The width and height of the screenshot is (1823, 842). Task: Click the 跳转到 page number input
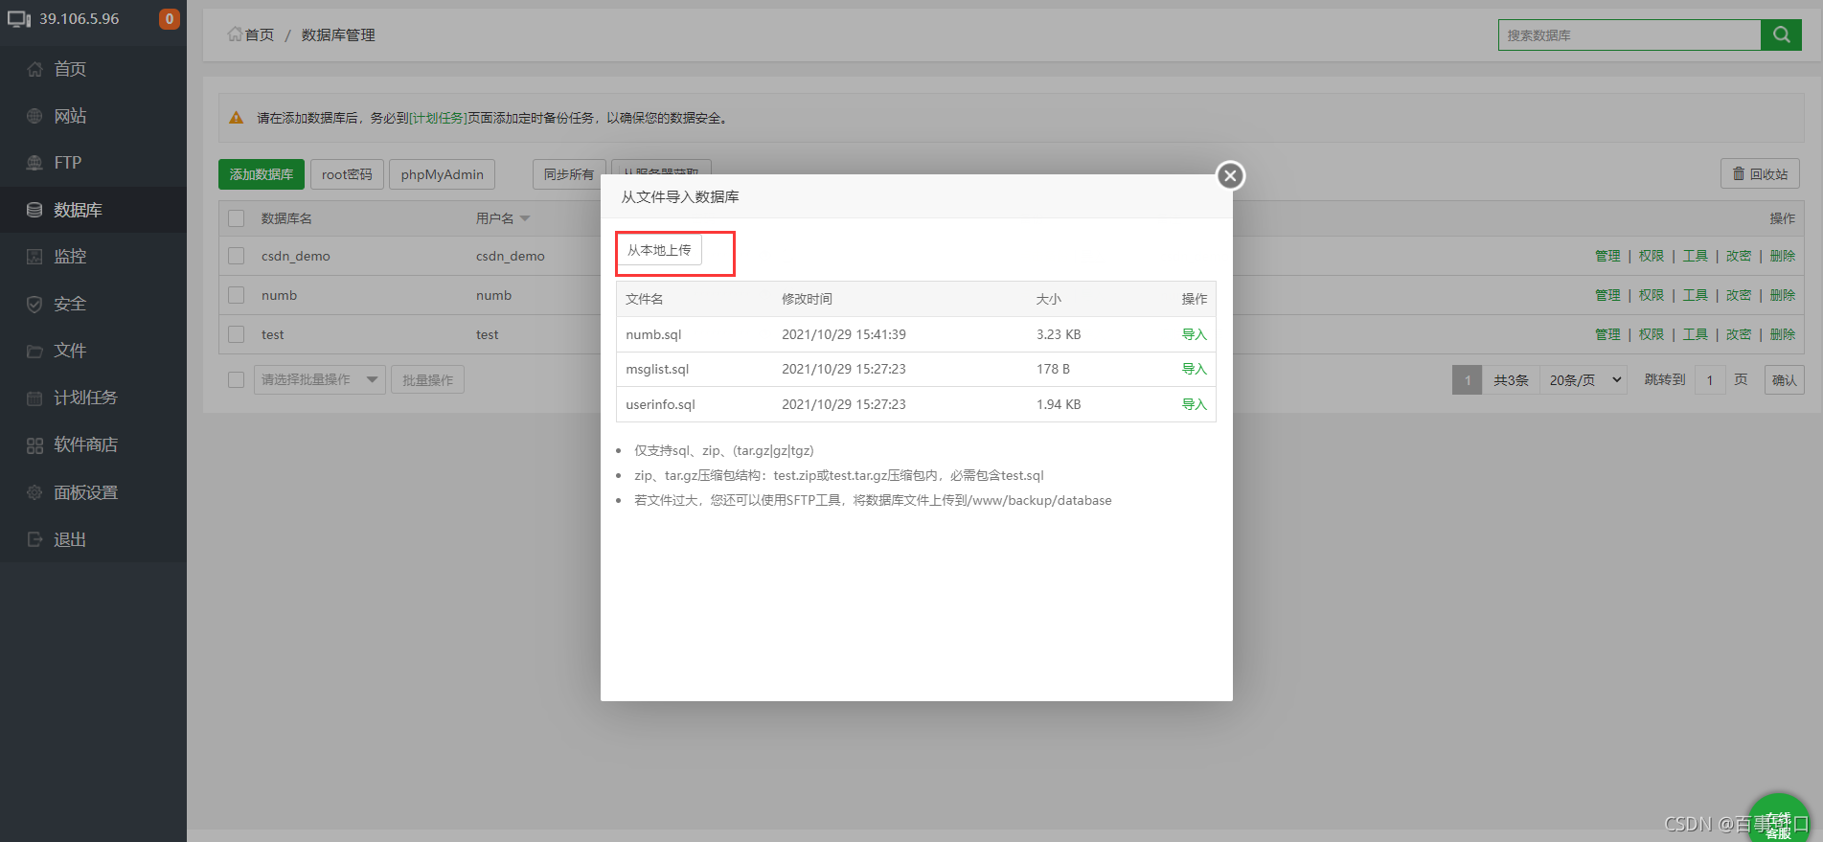pyautogui.click(x=1710, y=380)
